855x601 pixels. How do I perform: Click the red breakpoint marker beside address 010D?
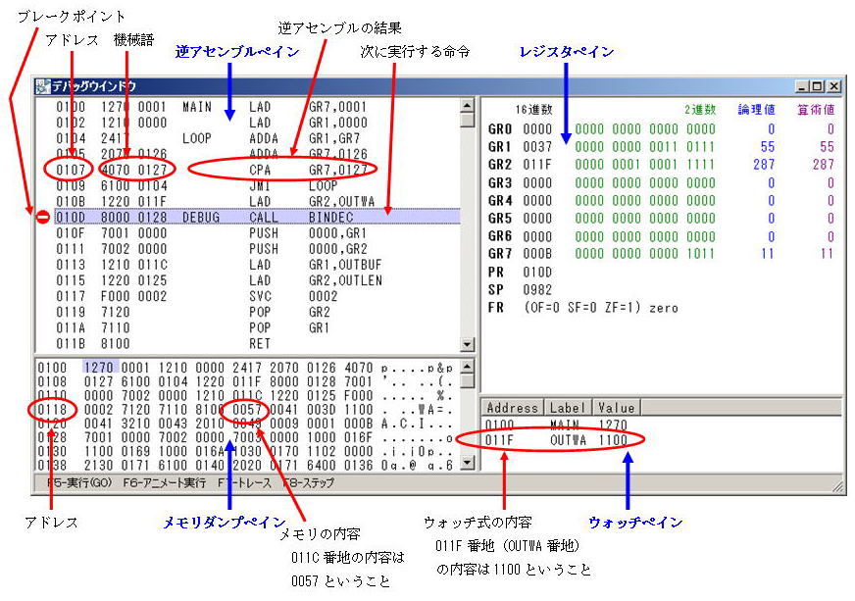(x=42, y=217)
